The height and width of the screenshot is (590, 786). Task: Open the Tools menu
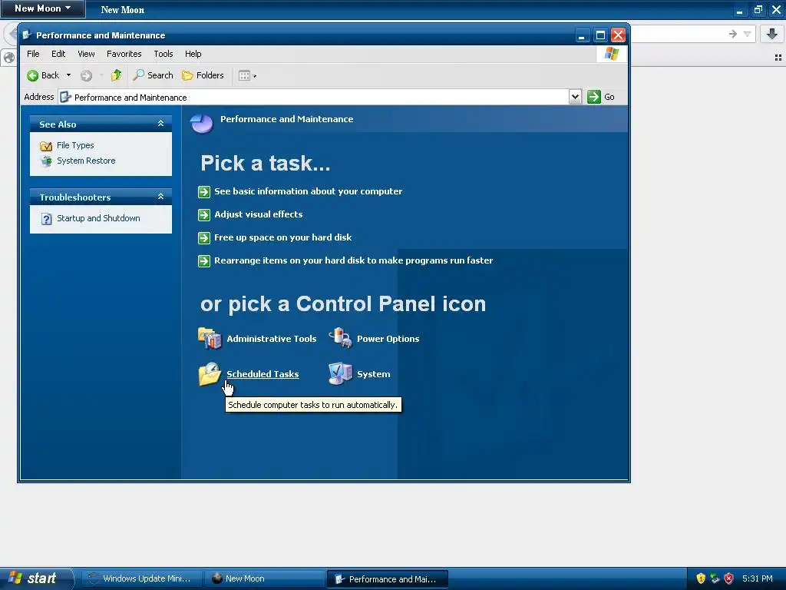pyautogui.click(x=163, y=54)
